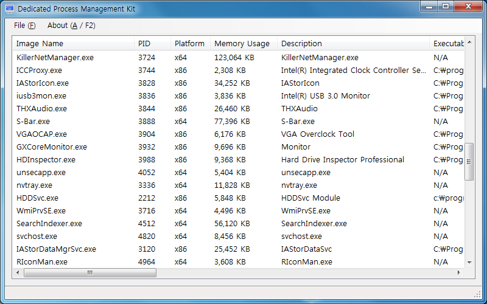The image size is (487, 304).
Task: Click Intel(R) Integrated Clock Controller description
Action: pyautogui.click(x=354, y=71)
